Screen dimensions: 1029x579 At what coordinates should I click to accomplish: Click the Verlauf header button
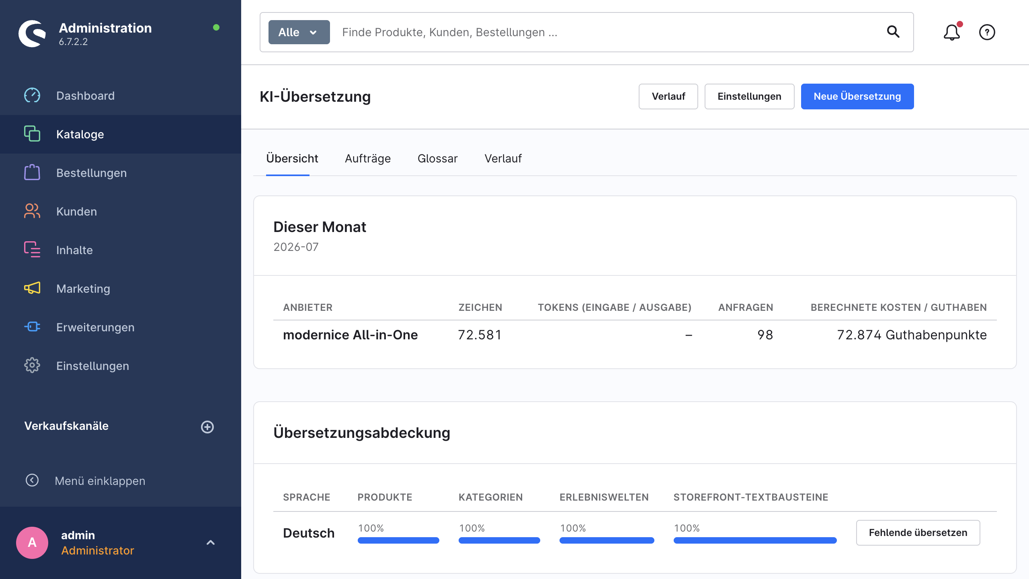click(668, 96)
